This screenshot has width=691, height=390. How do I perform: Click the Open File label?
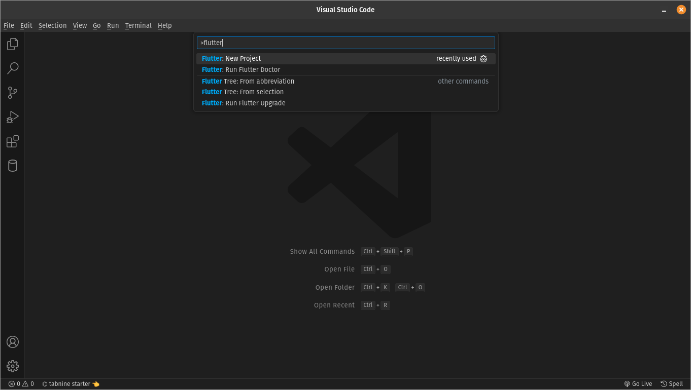point(339,269)
